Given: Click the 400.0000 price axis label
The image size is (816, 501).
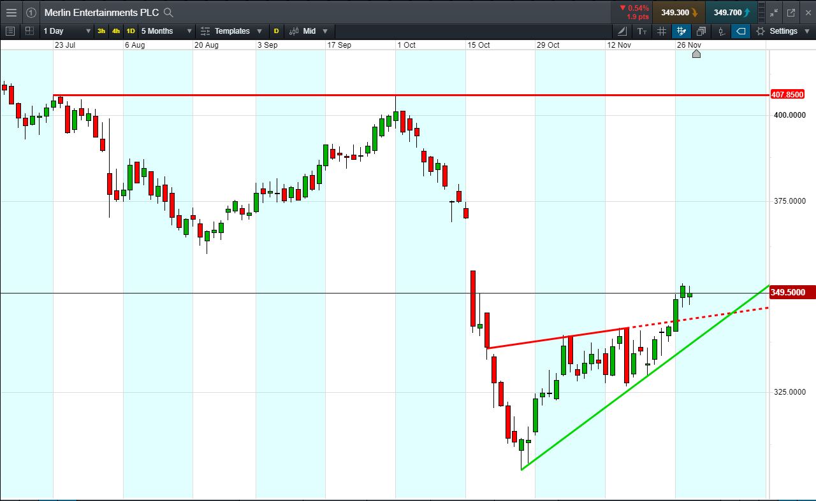Looking at the screenshot, I should tap(790, 115).
